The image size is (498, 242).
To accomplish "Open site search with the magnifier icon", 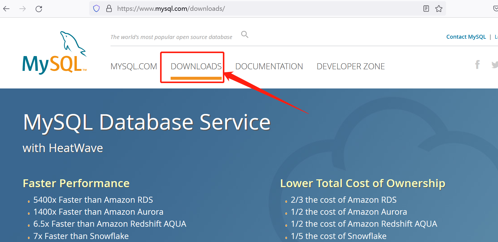I will tap(245, 34).
